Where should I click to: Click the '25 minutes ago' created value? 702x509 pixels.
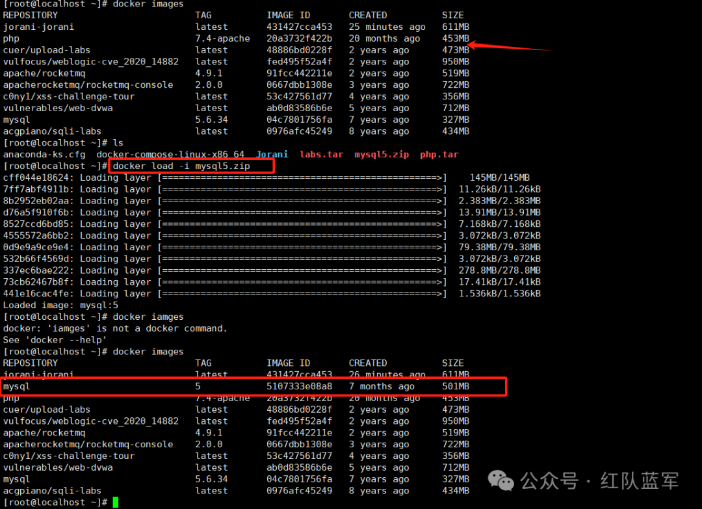coord(387,27)
